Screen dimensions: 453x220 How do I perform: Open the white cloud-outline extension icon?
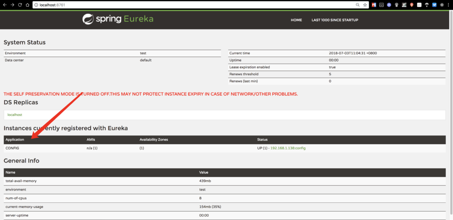click(x=419, y=5)
